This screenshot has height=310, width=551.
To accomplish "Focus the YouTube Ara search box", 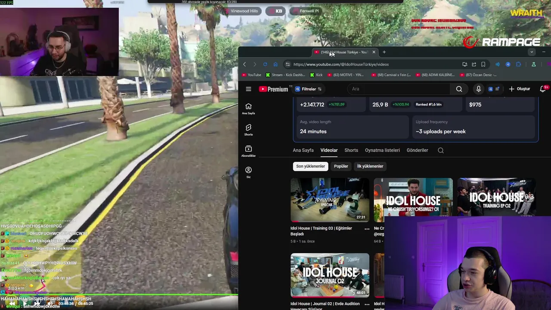I will (399, 89).
